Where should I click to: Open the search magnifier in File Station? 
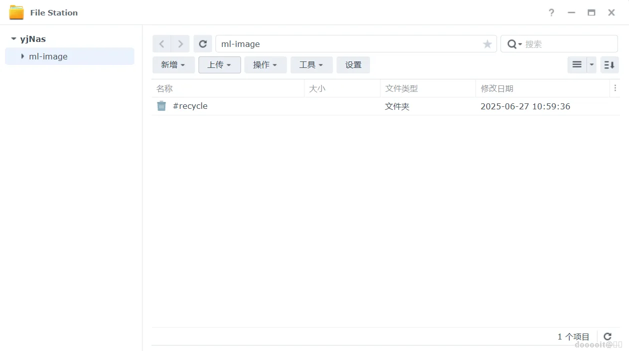click(x=513, y=44)
